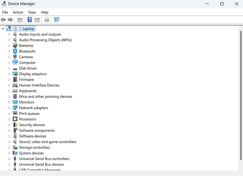Select Universal Serial Bus controllers entry
The width and height of the screenshot is (243, 176).
click(x=44, y=159)
